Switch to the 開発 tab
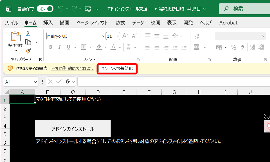Screen dimensions: 270x162 [x=188, y=23]
